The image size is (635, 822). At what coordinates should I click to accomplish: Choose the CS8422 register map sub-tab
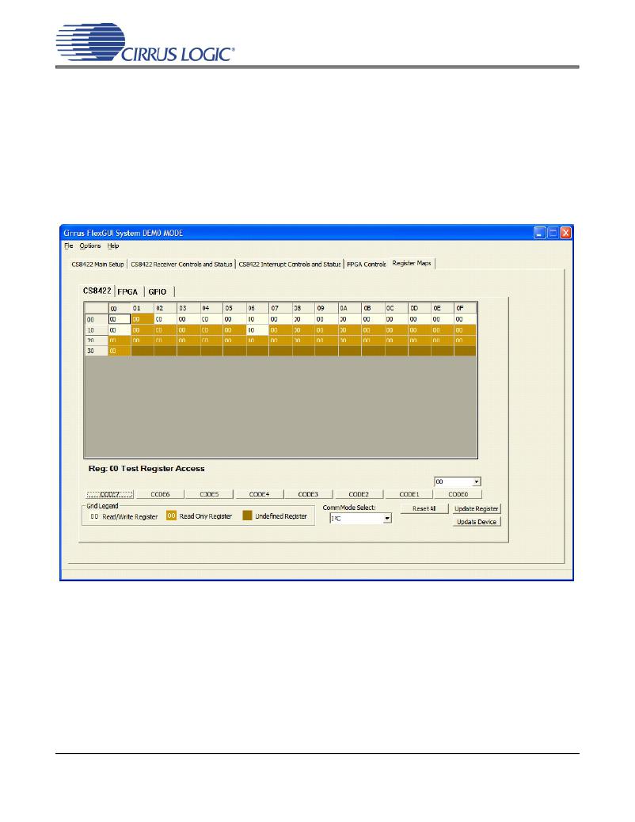[x=97, y=291]
